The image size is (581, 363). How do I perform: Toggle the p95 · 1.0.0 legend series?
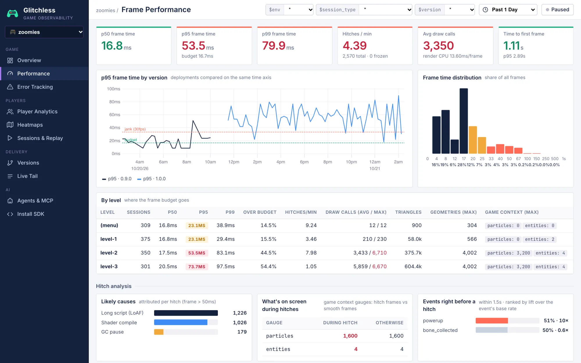pyautogui.click(x=151, y=179)
